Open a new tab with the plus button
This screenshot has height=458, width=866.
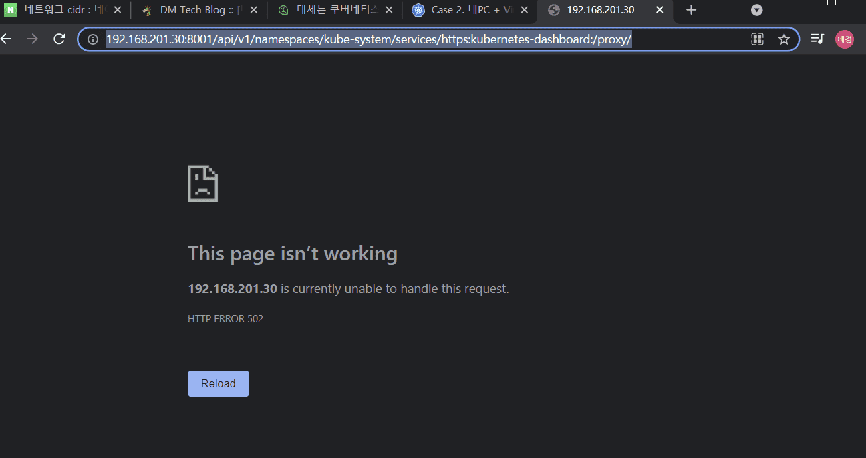[x=692, y=10]
